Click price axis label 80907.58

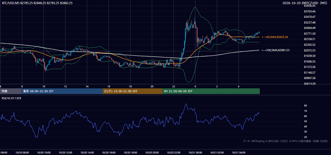coord(310,78)
